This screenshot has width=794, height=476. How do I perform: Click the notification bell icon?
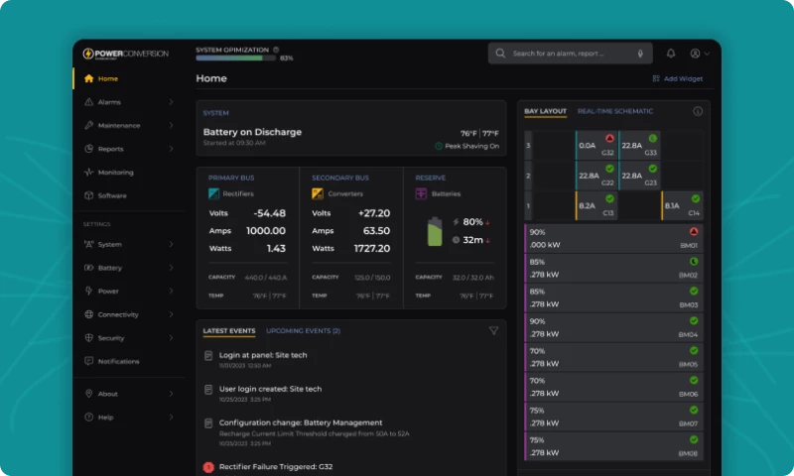pyautogui.click(x=671, y=54)
